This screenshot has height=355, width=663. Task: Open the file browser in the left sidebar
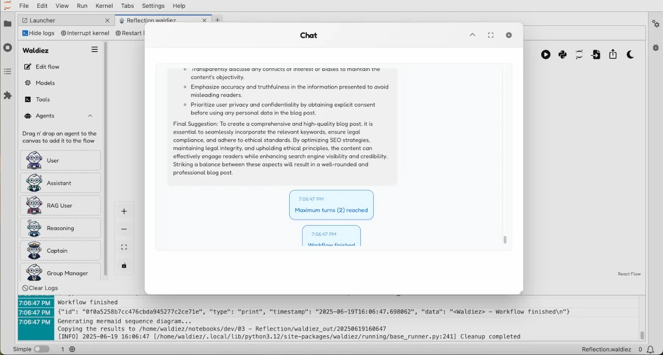tap(7, 23)
